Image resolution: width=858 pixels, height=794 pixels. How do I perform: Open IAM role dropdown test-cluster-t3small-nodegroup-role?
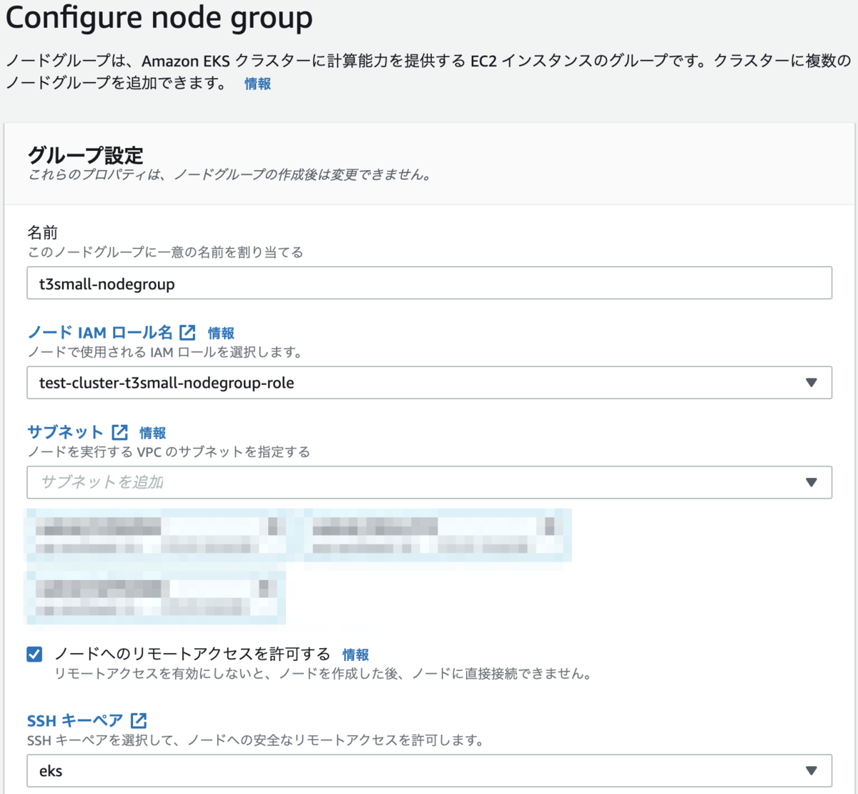click(429, 383)
